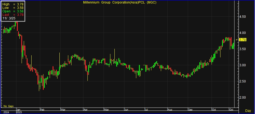The height and width of the screenshot is (114, 255).
Task: Click the 3.00 price axis label
Action: pyautogui.click(x=243, y=65)
